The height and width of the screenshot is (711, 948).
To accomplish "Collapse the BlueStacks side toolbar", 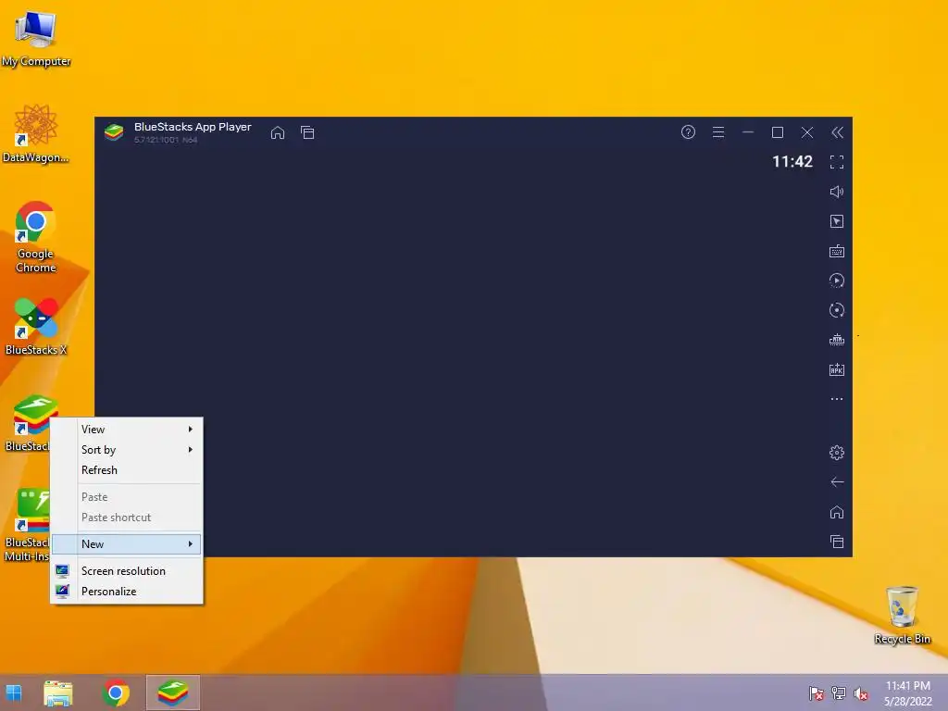I will (x=837, y=132).
